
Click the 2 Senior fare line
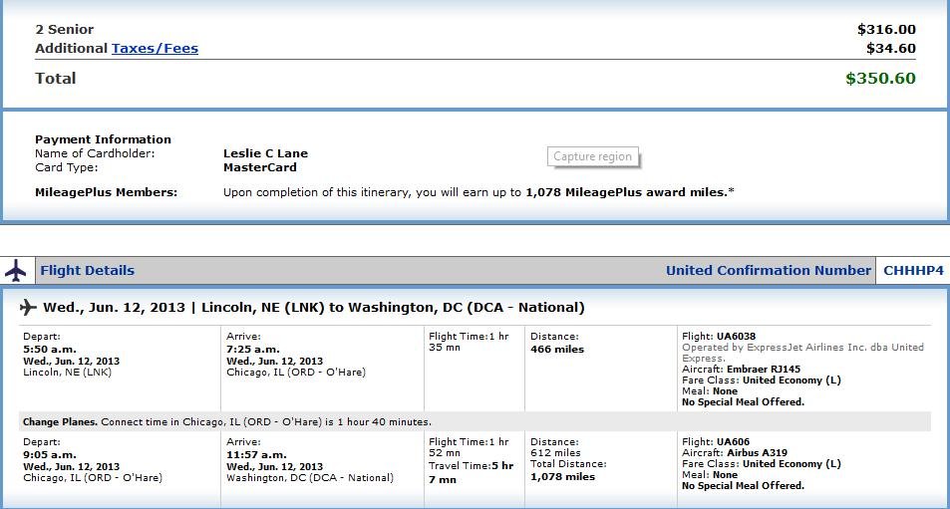(x=475, y=29)
